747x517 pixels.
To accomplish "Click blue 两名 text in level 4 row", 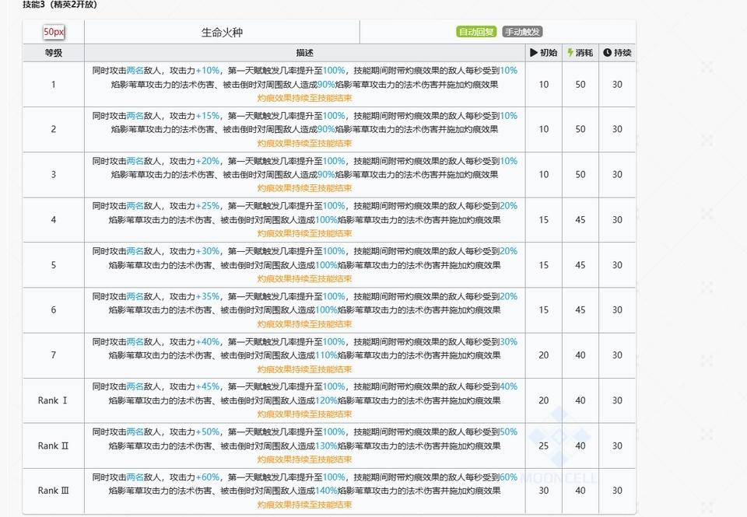I will pos(135,206).
